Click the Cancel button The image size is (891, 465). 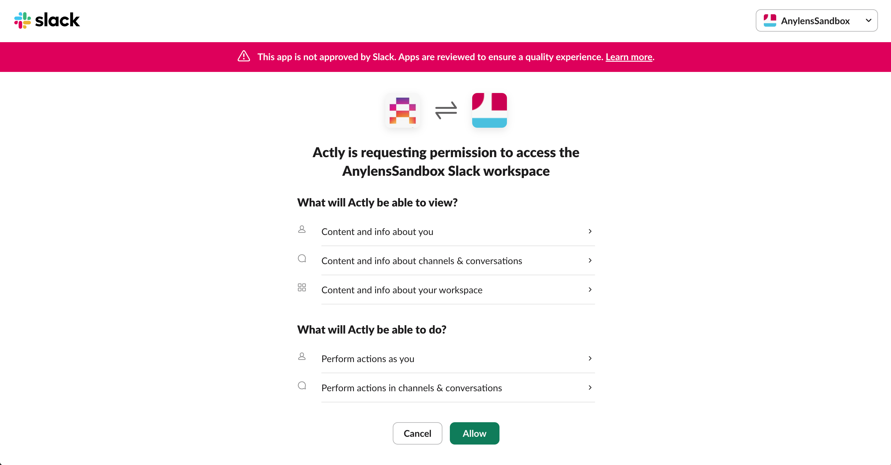418,433
